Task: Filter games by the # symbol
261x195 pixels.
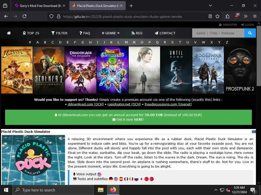Action: tap(30, 42)
